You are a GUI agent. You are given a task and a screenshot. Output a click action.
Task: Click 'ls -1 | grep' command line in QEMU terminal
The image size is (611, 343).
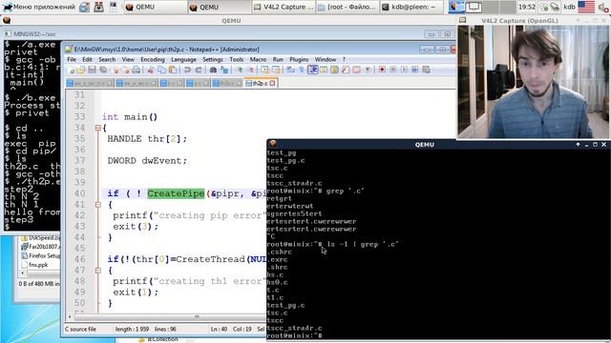tap(363, 244)
